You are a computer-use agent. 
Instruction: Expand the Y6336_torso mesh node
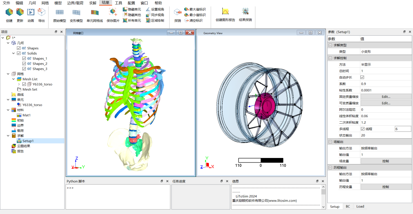pyautogui.click(x=19, y=84)
